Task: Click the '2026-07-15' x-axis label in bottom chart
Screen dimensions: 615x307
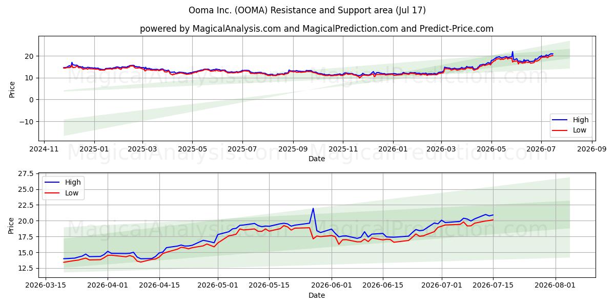Action: click(x=493, y=286)
